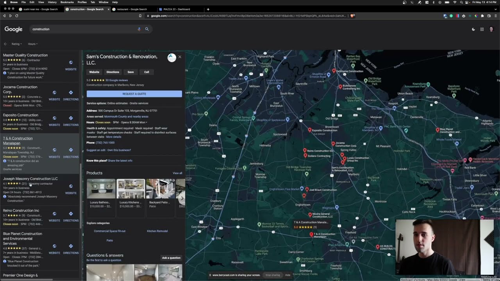The image size is (500, 281).
Task: Open the Luxury Bathroom product thumbnail
Action: pyautogui.click(x=101, y=189)
